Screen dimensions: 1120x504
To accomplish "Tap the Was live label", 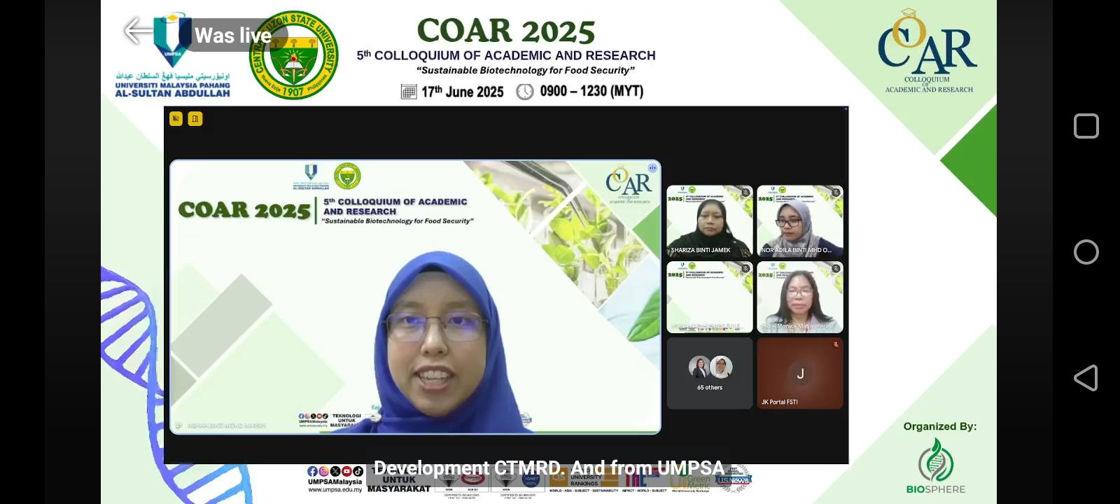I will pyautogui.click(x=233, y=35).
